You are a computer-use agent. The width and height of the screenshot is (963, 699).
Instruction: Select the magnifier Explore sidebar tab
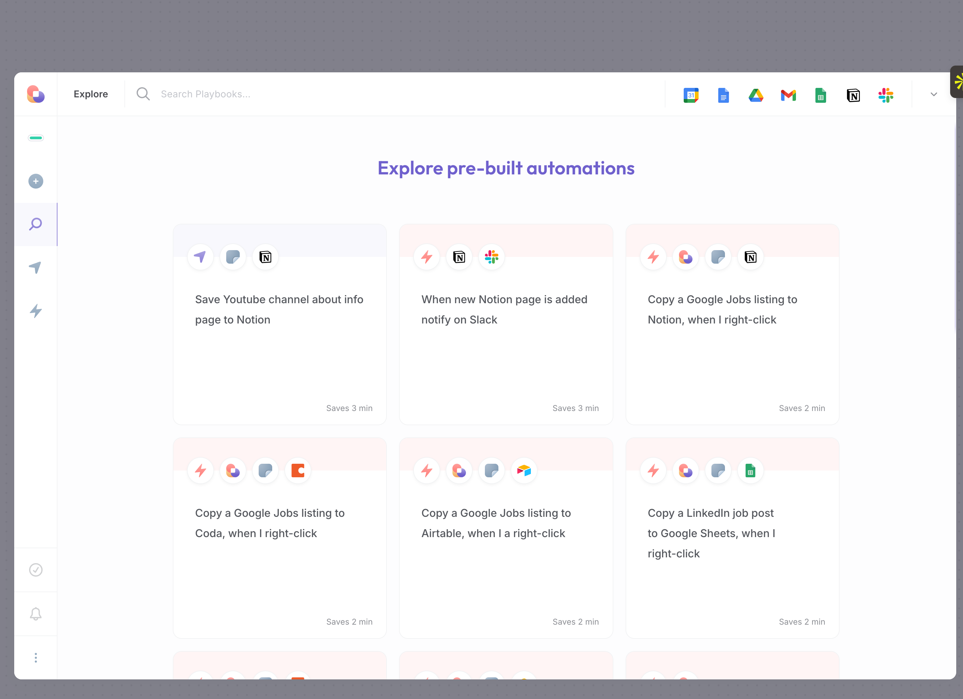coord(36,224)
